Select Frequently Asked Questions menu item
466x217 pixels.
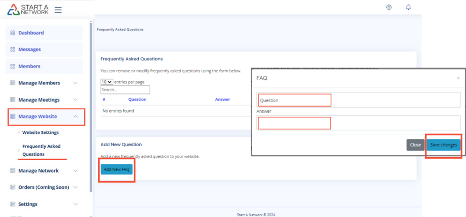pos(41,150)
